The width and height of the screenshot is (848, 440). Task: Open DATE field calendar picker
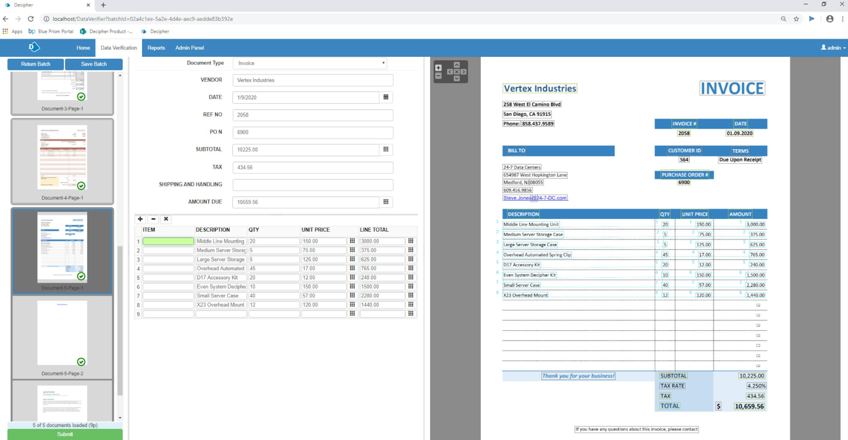[x=386, y=97]
